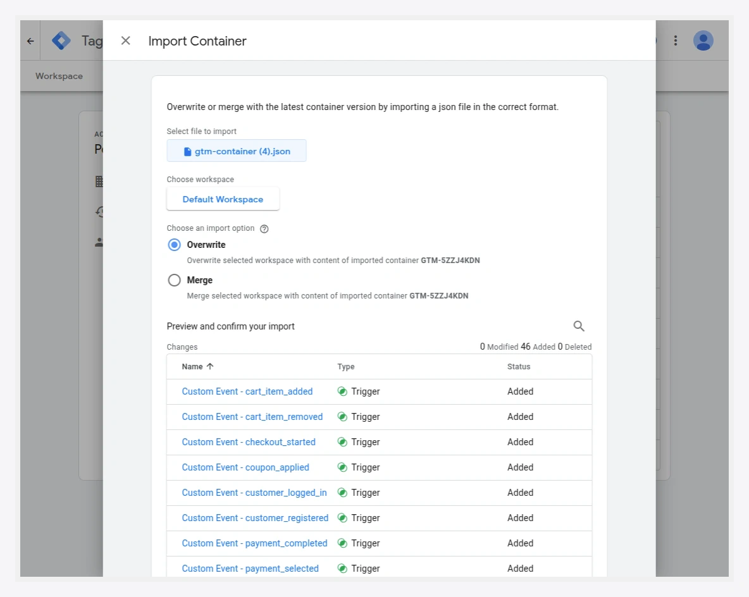The image size is (749, 597).
Task: Click the '0 Deleted' changes summary
Action: pyautogui.click(x=574, y=347)
